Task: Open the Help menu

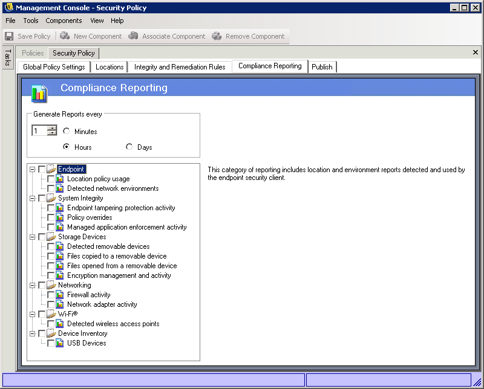Action: 117,21
